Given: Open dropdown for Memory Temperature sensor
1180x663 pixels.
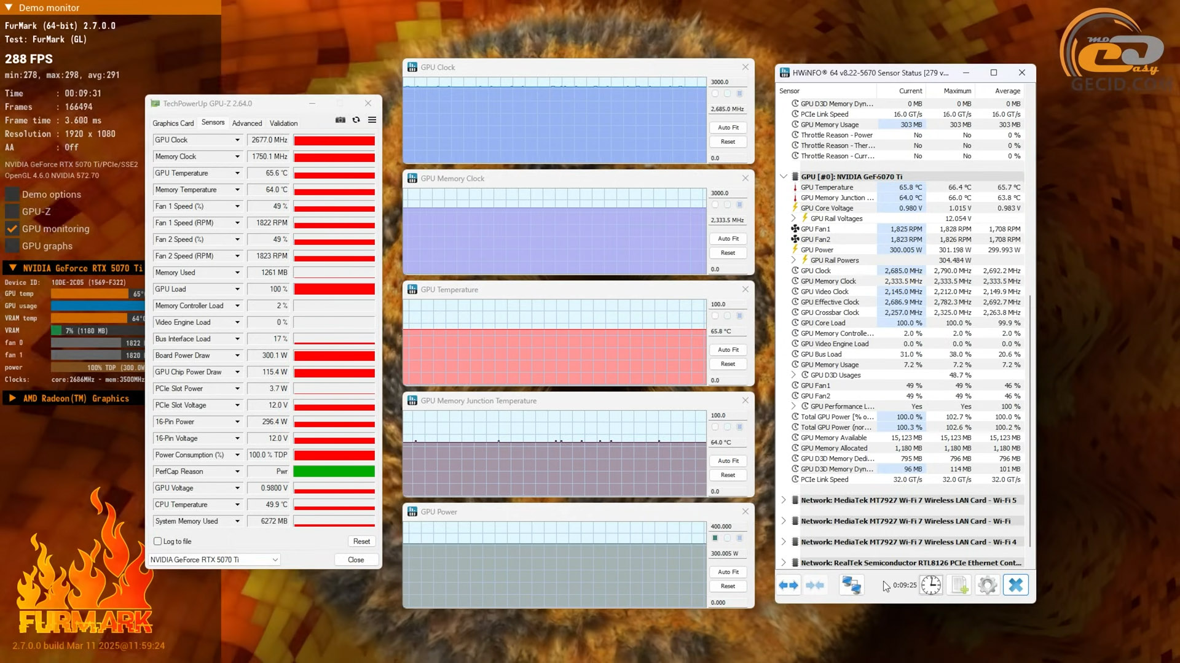Looking at the screenshot, I should 237,190.
